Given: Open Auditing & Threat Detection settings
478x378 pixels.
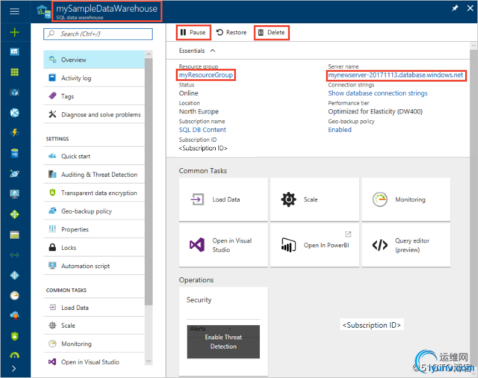Looking at the screenshot, I should pyautogui.click(x=94, y=174).
